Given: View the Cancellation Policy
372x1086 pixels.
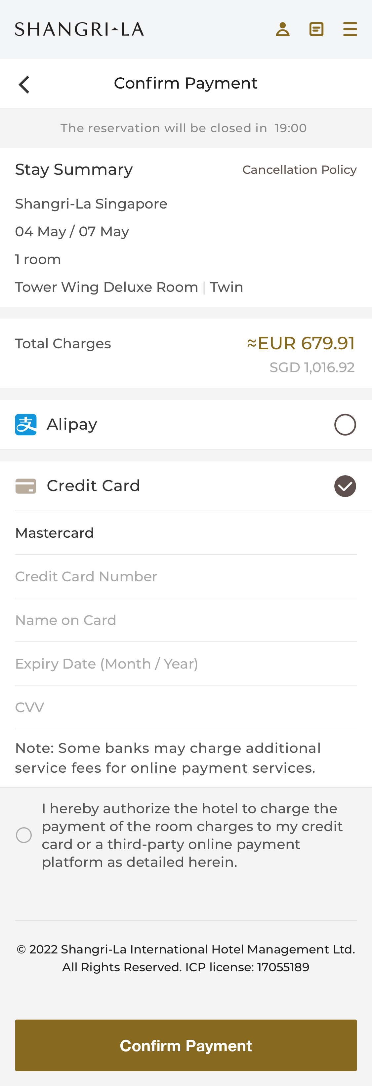Looking at the screenshot, I should [300, 170].
